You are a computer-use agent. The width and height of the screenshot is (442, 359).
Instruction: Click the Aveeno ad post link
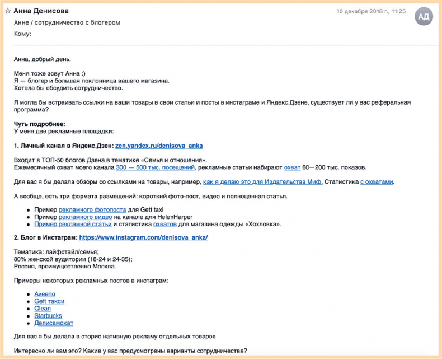point(45,294)
